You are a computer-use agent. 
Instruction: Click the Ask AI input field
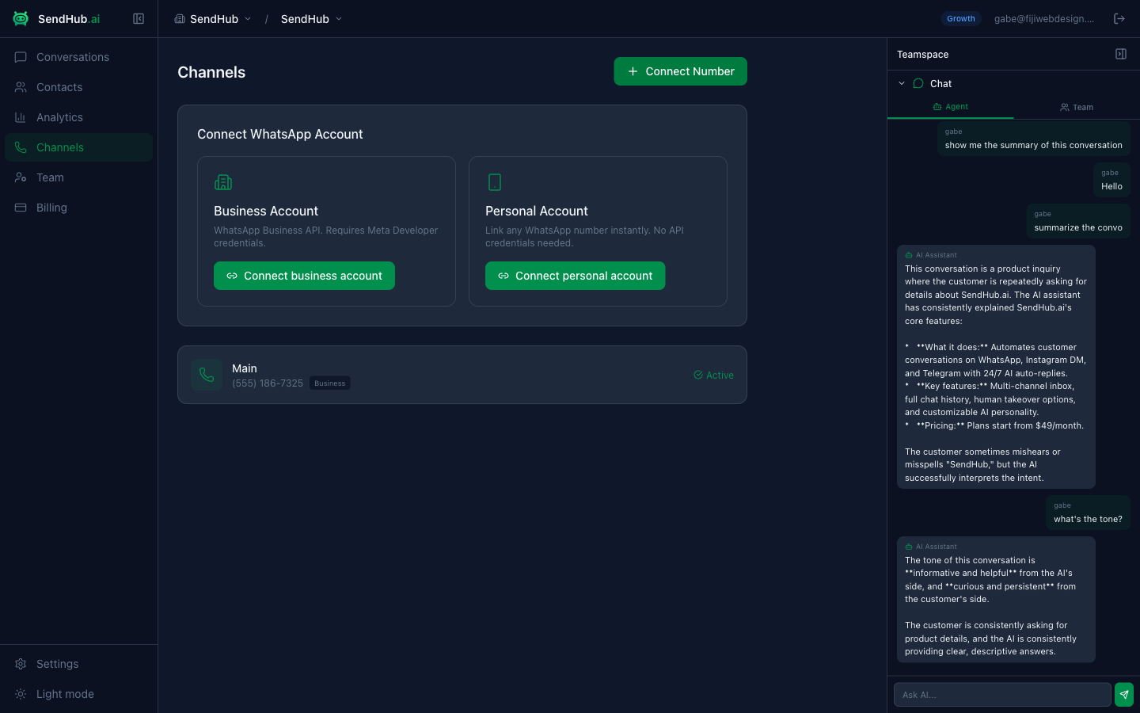1002,695
